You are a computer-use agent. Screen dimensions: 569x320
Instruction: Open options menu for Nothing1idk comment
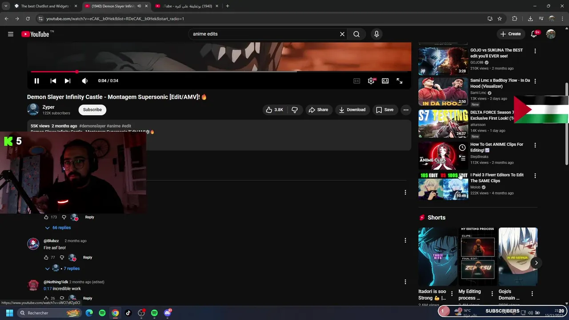click(x=405, y=282)
